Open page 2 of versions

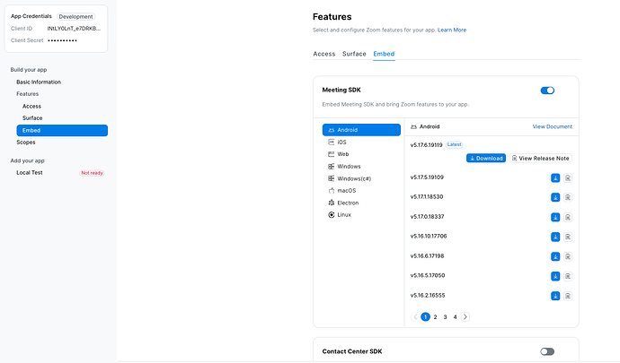click(435, 316)
